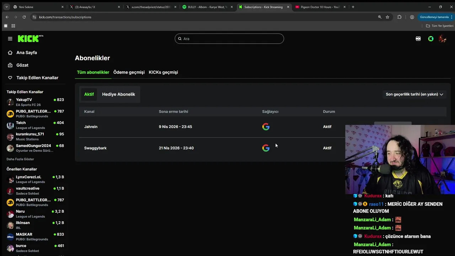Switch to the Anasayfa / X browser tab
The image size is (455, 256).
[x=95, y=7]
